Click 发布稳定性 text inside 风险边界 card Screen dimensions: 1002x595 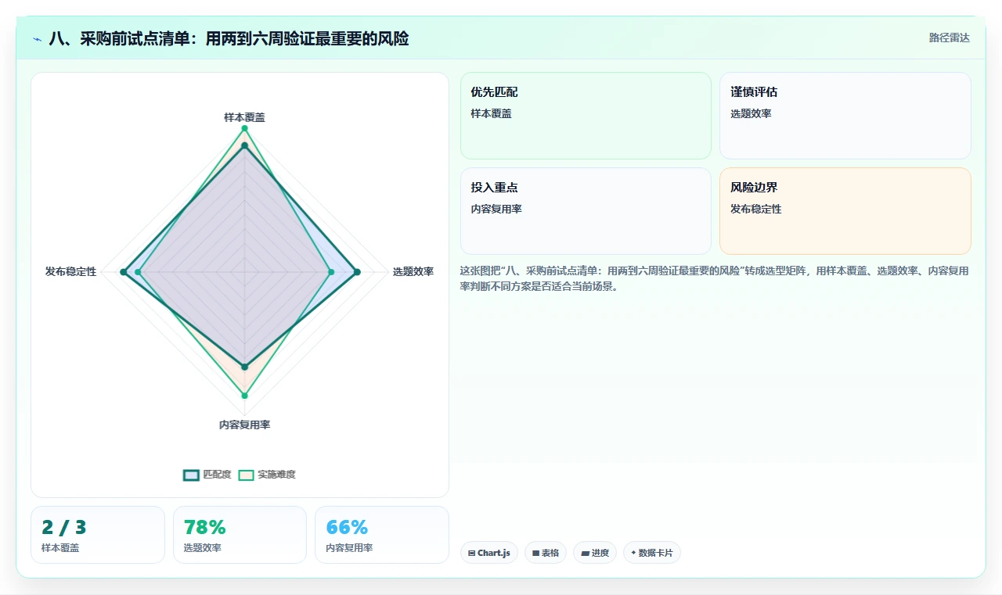(x=756, y=209)
